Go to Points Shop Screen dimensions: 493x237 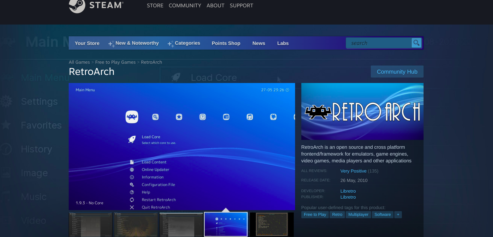pyautogui.click(x=226, y=43)
